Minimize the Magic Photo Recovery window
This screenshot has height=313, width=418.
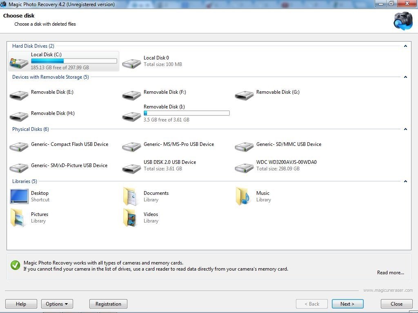coord(381,4)
